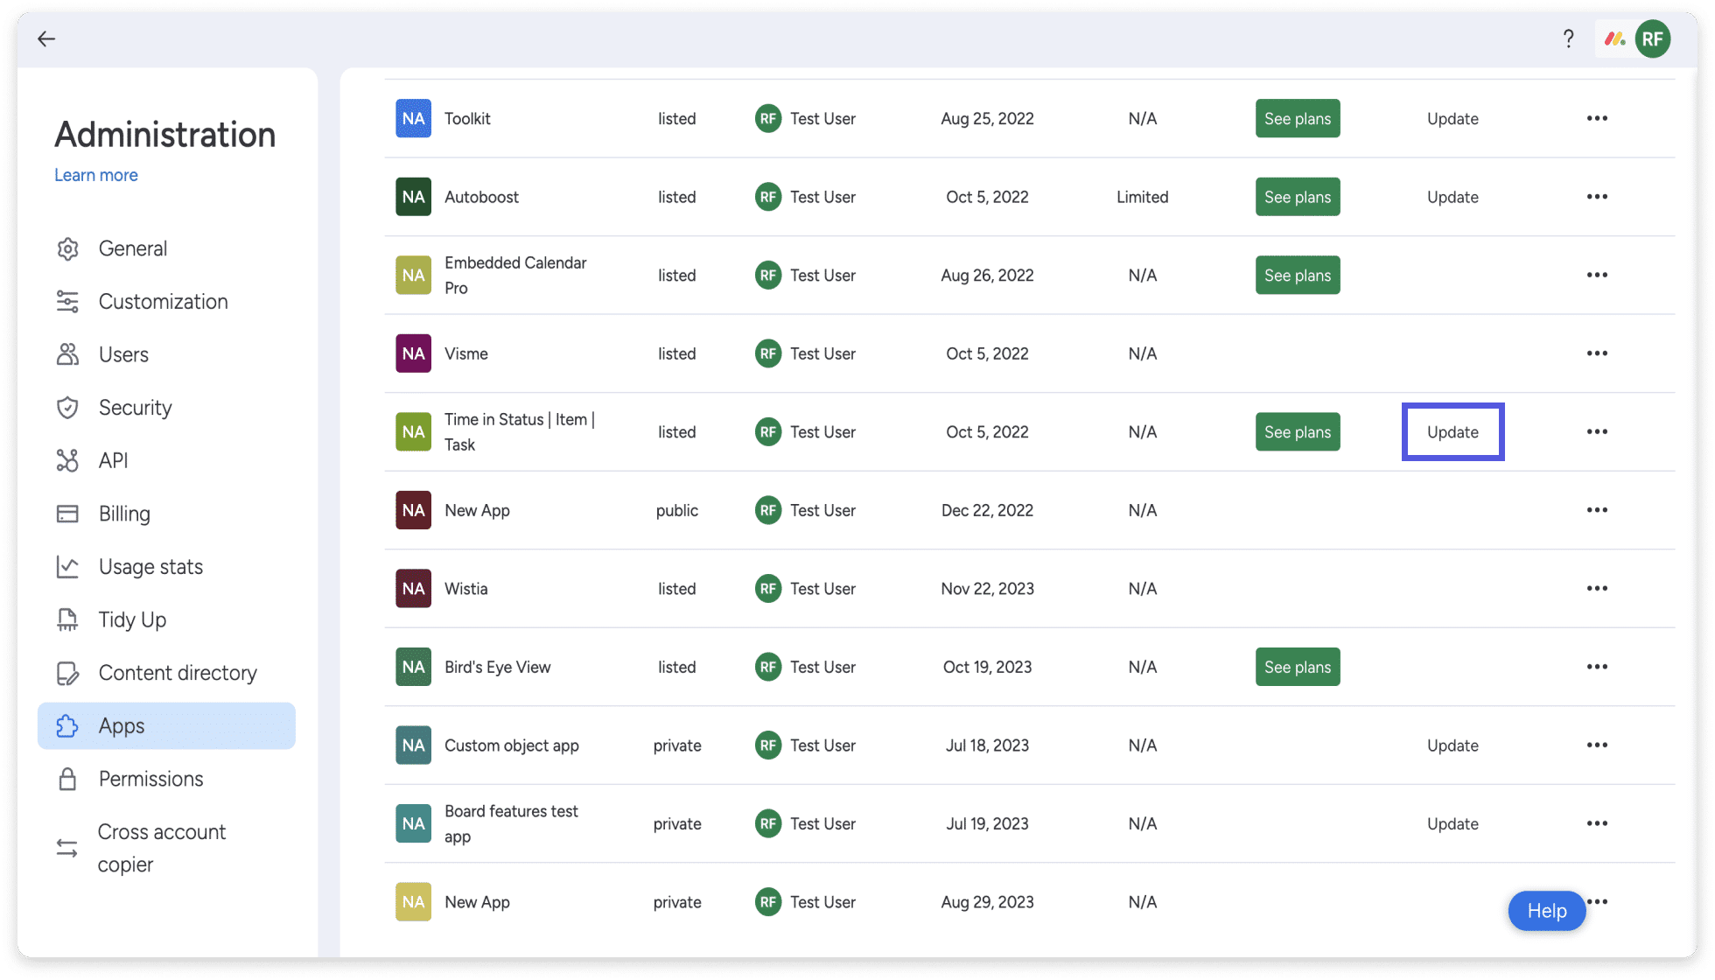Click the Users people icon

68,354
